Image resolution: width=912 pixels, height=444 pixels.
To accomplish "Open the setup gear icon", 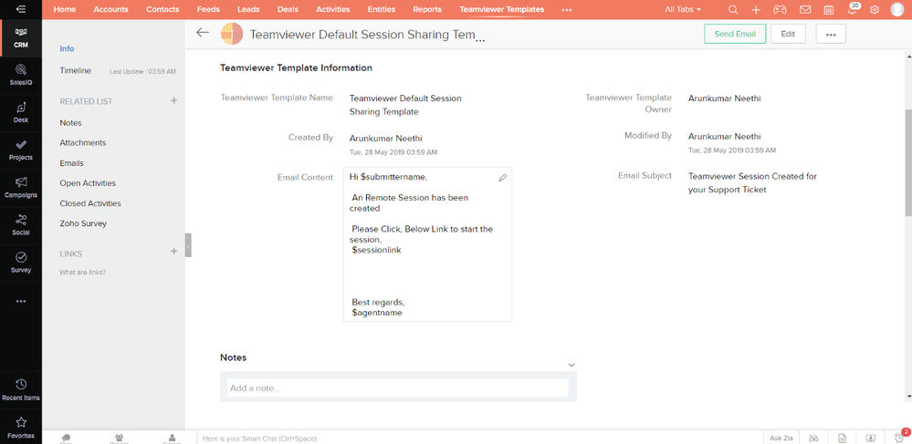I will (875, 9).
